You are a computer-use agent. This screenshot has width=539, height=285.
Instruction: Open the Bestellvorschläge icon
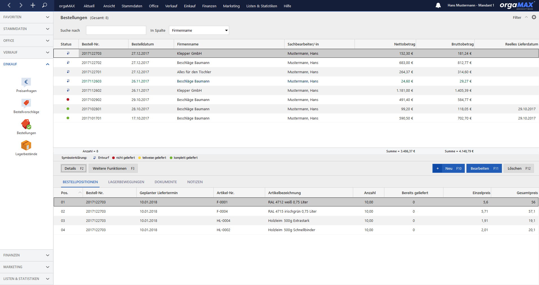click(26, 106)
